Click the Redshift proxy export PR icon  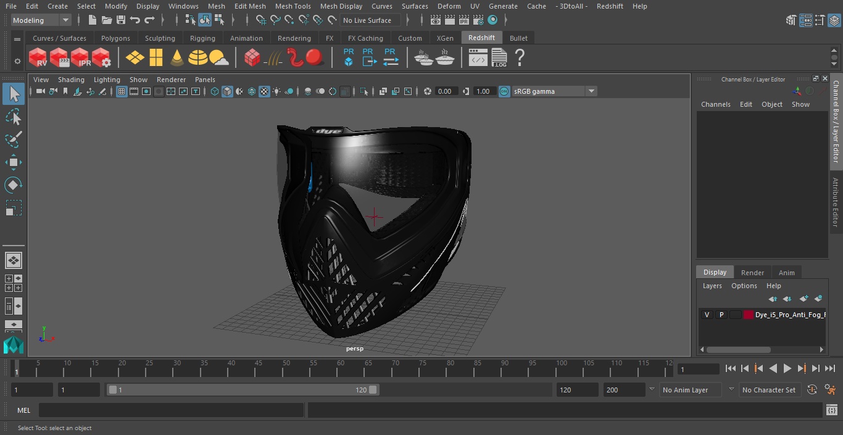click(x=368, y=57)
